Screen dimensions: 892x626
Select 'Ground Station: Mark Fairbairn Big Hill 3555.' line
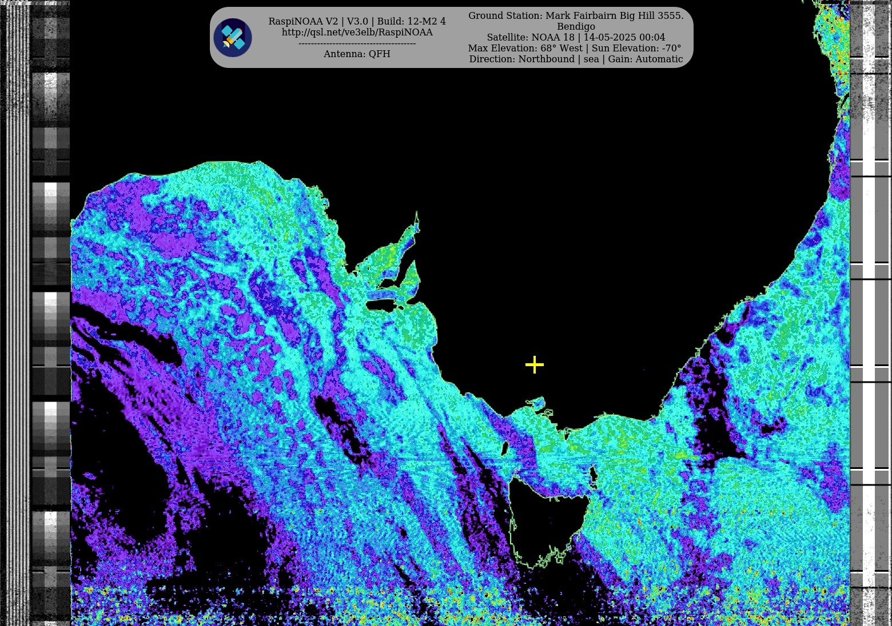click(576, 16)
